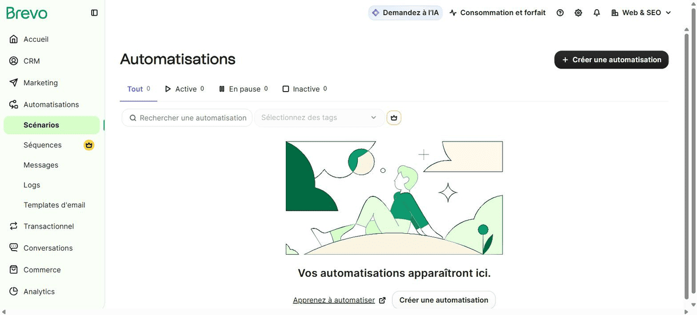Switch to the Tout tab

pyautogui.click(x=139, y=89)
